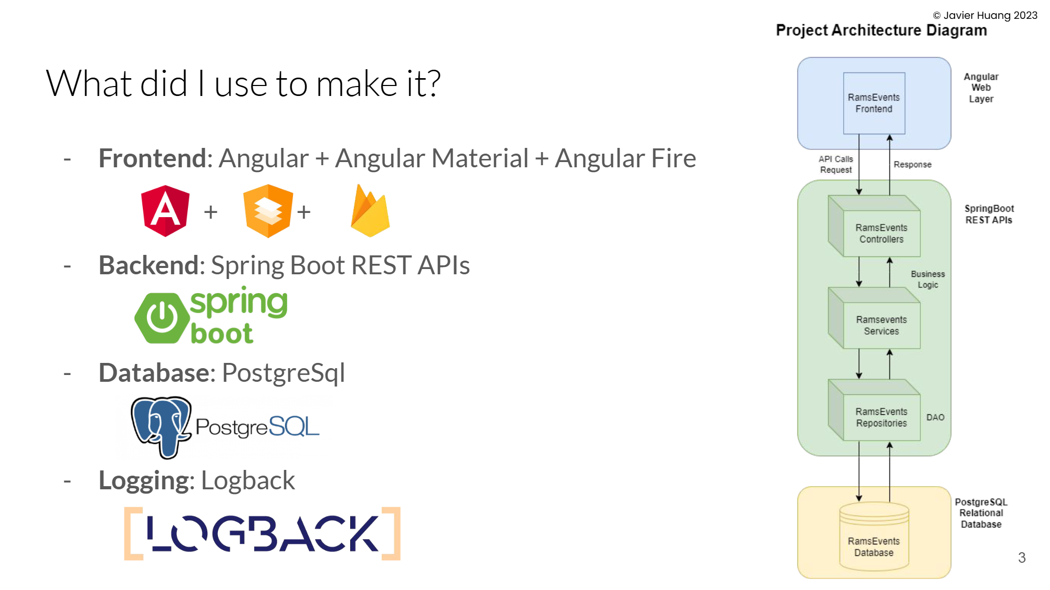This screenshot has width=1050, height=590.
Task: Click the PostgreSQL elephant logo
Action: [161, 426]
